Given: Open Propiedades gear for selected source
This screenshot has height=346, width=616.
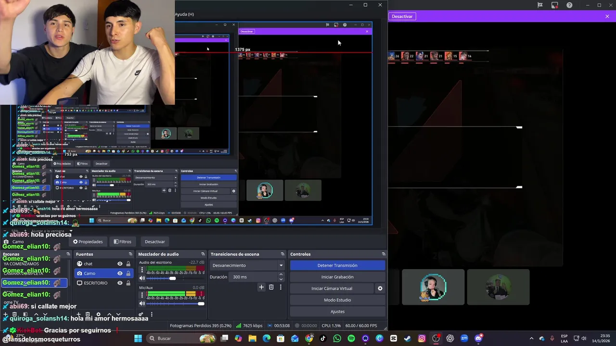Looking at the screenshot, I should point(88,242).
